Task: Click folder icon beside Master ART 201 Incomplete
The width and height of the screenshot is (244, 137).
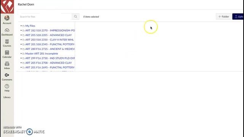Action: click(24, 54)
